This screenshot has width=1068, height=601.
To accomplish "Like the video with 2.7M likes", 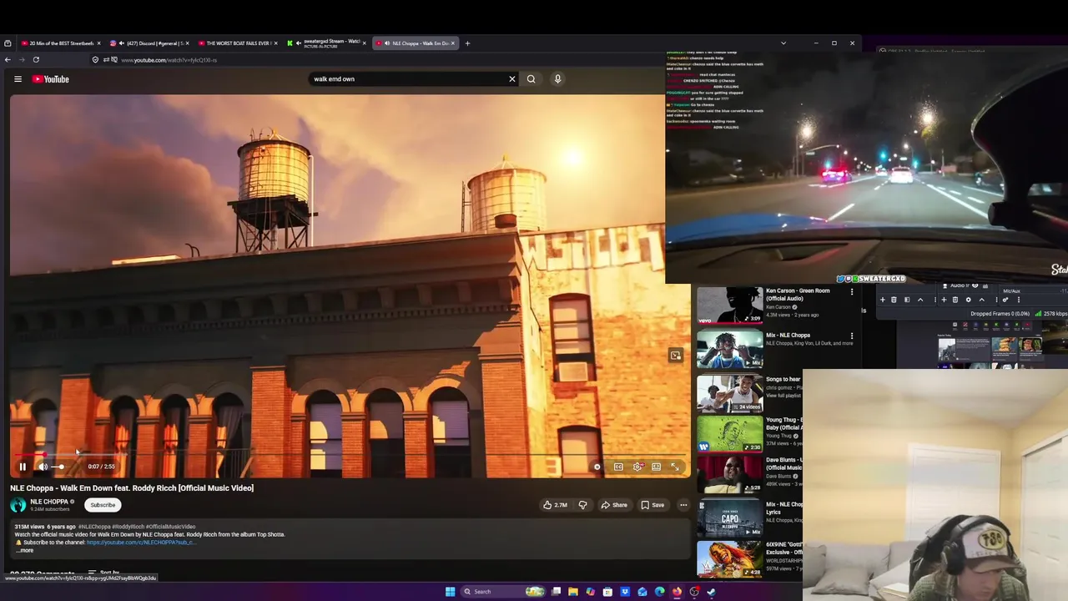I will pyautogui.click(x=555, y=505).
